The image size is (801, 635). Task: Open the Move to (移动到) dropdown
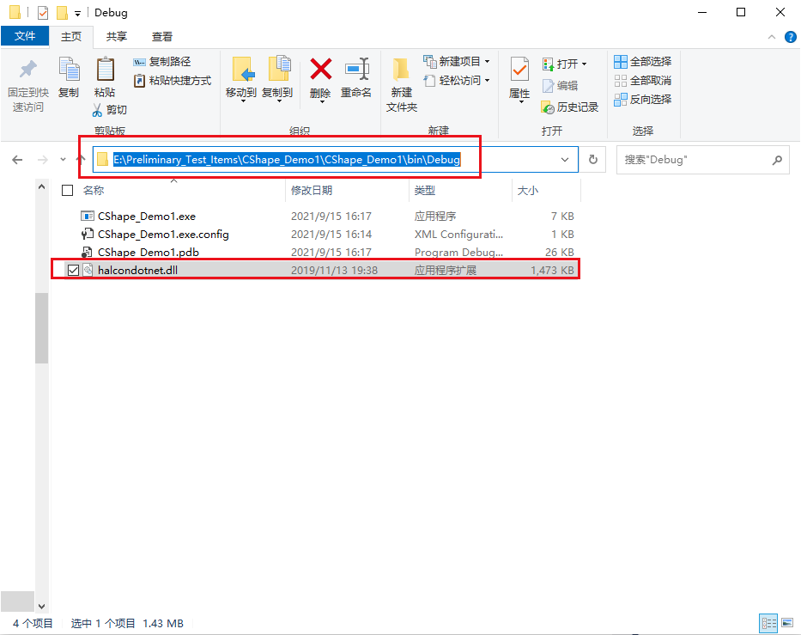[241, 79]
